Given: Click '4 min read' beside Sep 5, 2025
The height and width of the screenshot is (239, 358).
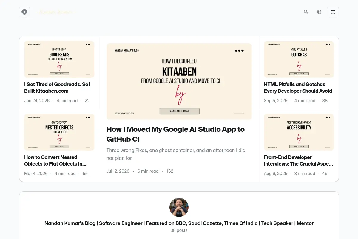Looking at the screenshot, I should click(305, 101).
